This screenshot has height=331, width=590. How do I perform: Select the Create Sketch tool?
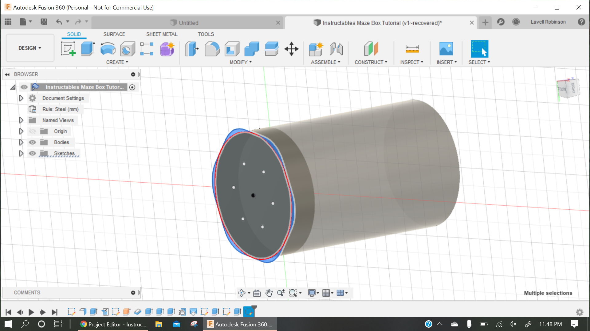tap(68, 49)
